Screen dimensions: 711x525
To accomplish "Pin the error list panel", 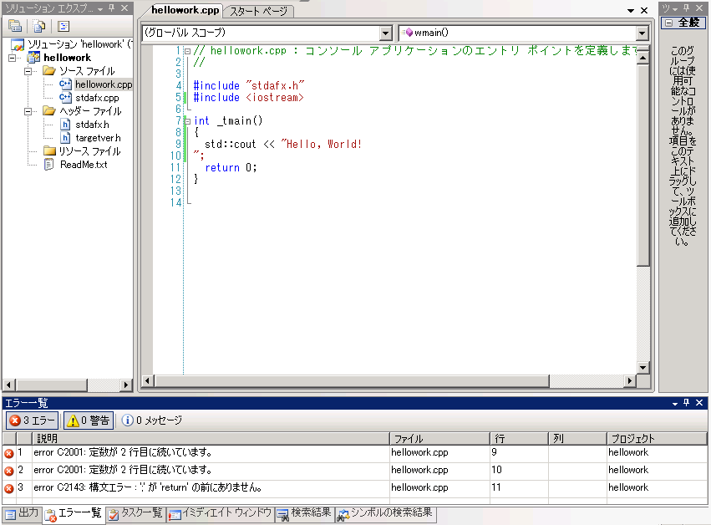I will pyautogui.click(x=687, y=402).
